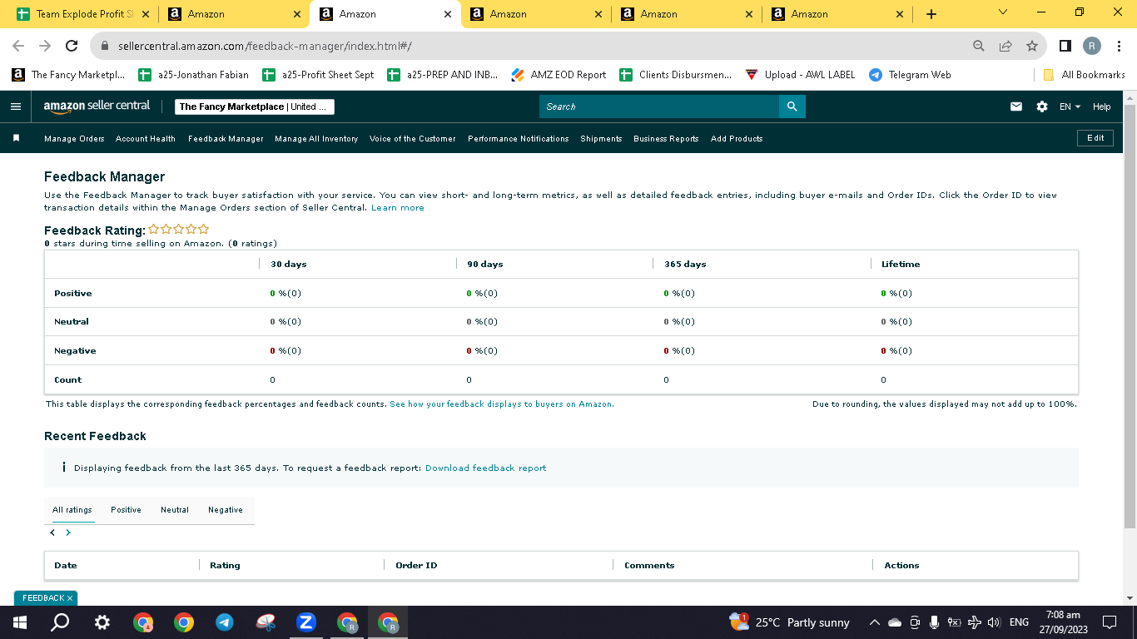
Task: Click Download feedback report link
Action: point(486,468)
